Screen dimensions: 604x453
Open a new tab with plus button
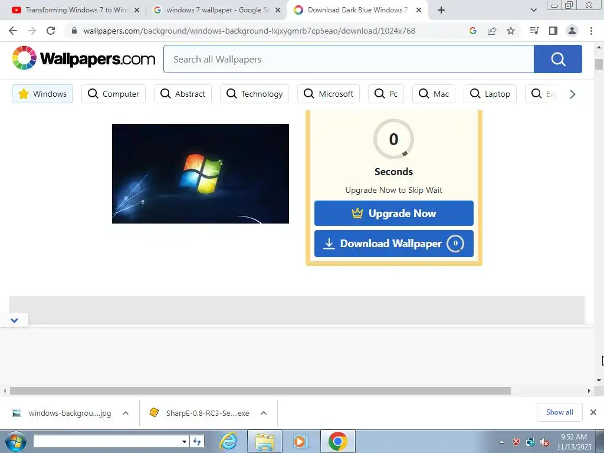pos(441,10)
